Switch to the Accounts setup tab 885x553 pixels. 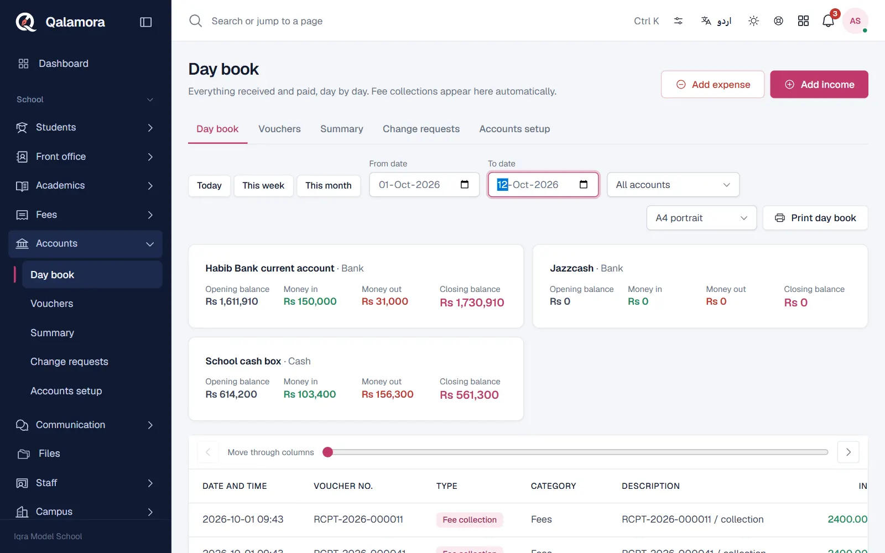(514, 129)
